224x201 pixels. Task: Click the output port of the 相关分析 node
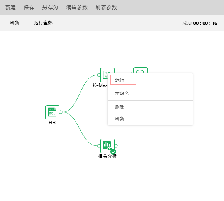[116, 146]
